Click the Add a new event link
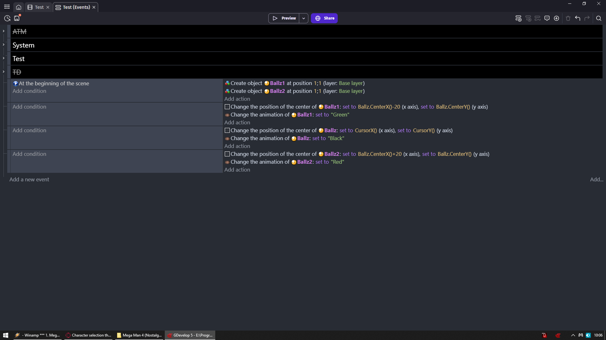Viewport: 606px width, 340px height. (29, 179)
